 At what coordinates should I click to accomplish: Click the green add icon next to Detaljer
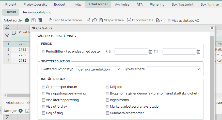[x=21, y=111]
